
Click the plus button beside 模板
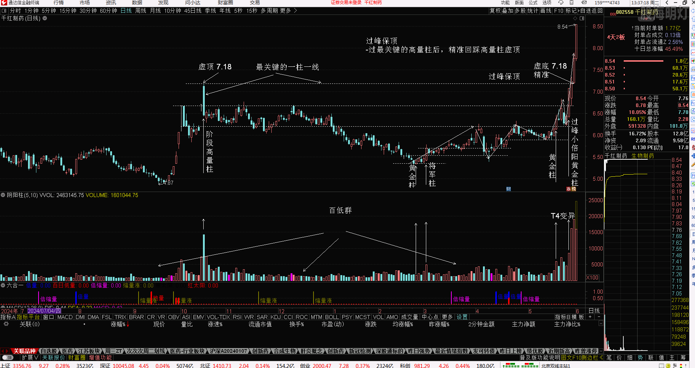tap(590, 317)
